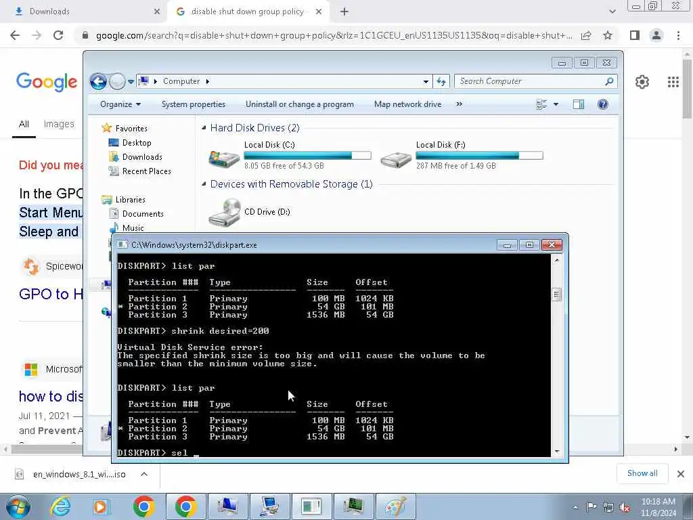Image resolution: width=693 pixels, height=520 pixels.
Task: Open Google settings gear icon
Action: tap(642, 82)
